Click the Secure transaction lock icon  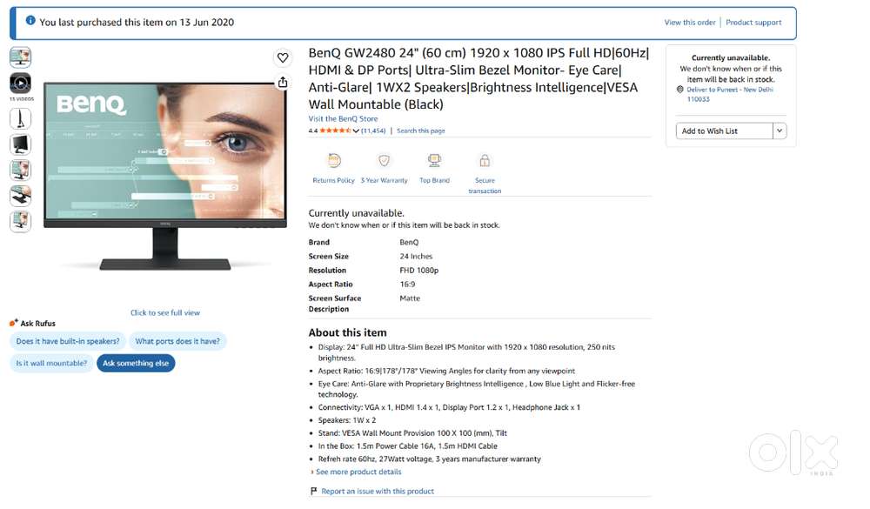click(x=485, y=161)
